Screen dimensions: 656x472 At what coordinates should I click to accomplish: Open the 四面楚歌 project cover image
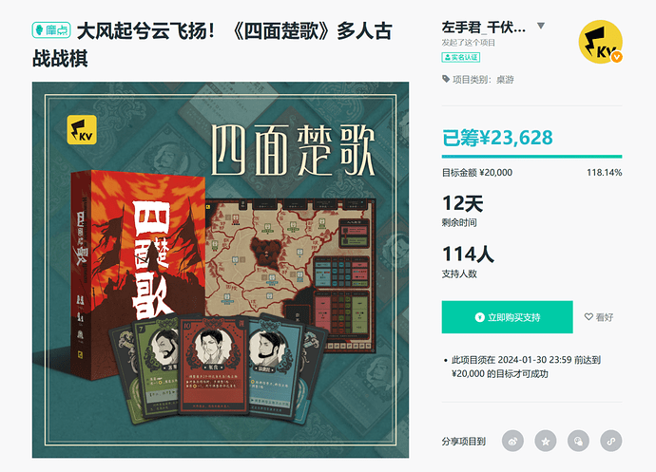pos(221,270)
